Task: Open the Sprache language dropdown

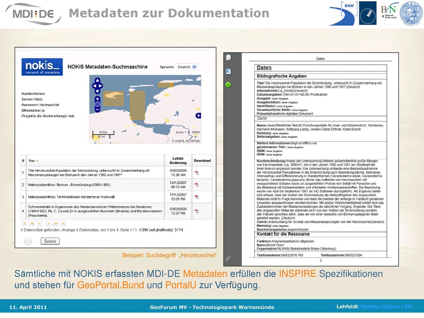Action: click(x=187, y=67)
